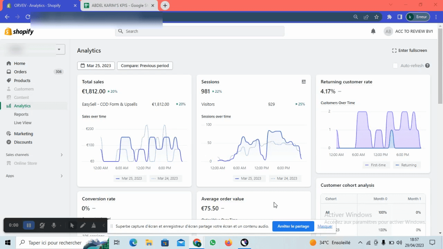Open the Shopify logo home link
This screenshot has height=249, width=443.
pyautogui.click(x=19, y=32)
